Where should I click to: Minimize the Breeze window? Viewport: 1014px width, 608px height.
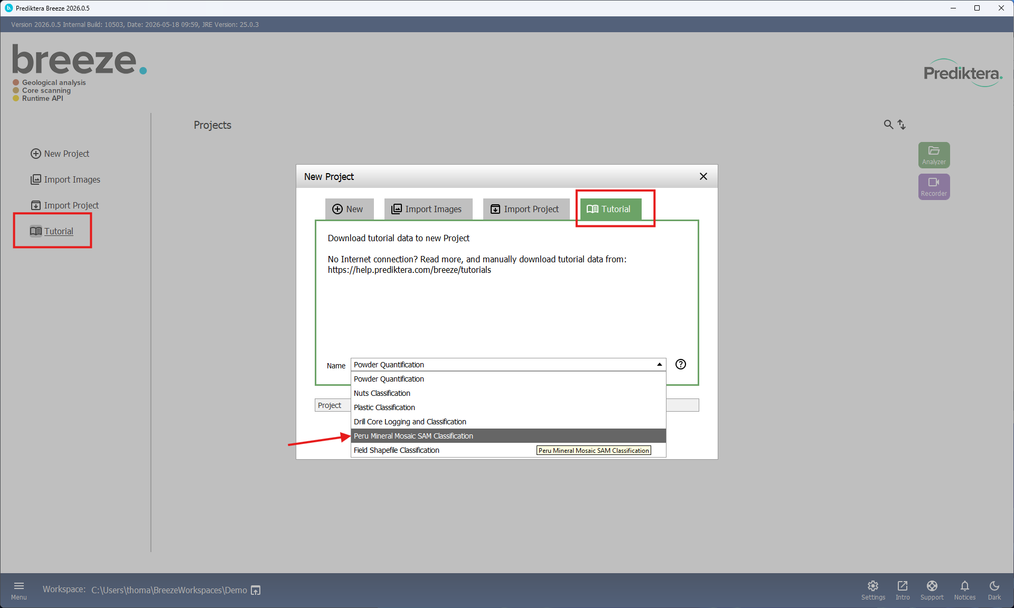click(953, 8)
